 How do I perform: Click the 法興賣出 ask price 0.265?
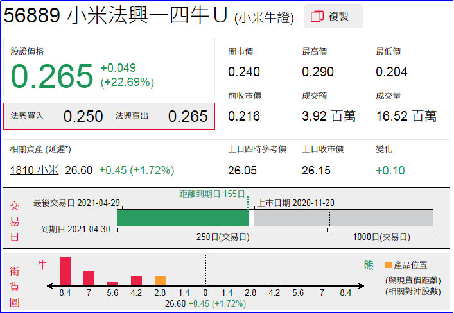tap(188, 116)
